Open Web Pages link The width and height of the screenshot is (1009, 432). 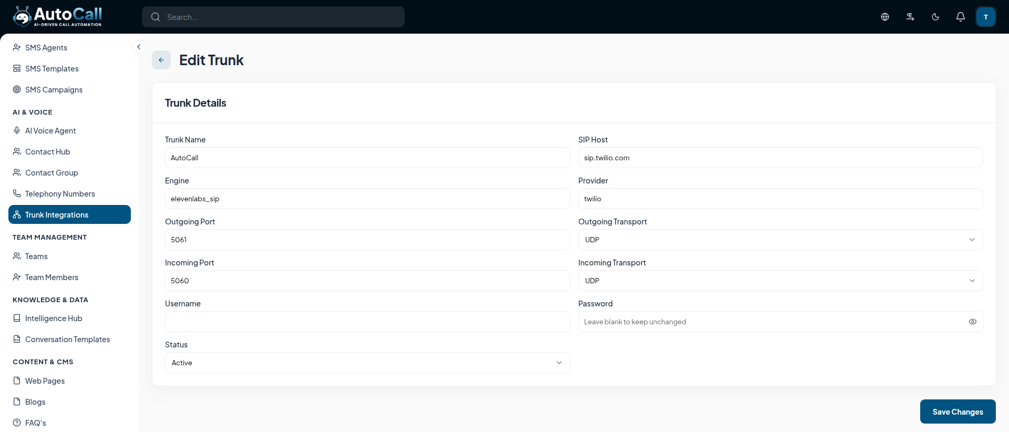[x=69, y=380]
